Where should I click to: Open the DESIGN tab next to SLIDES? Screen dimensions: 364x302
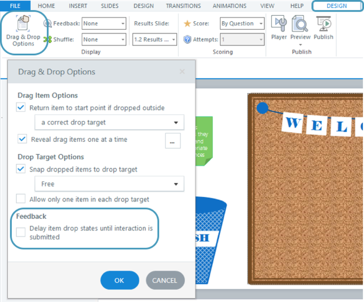pyautogui.click(x=143, y=6)
